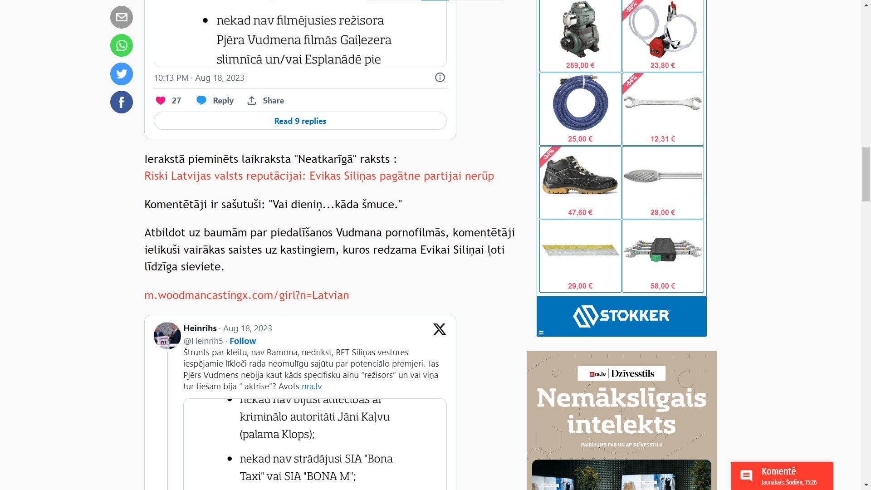Click the Twitter share icon
871x490 pixels.
click(122, 73)
